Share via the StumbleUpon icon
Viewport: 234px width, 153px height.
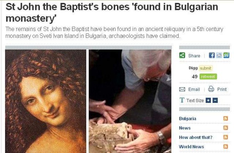click(226, 55)
